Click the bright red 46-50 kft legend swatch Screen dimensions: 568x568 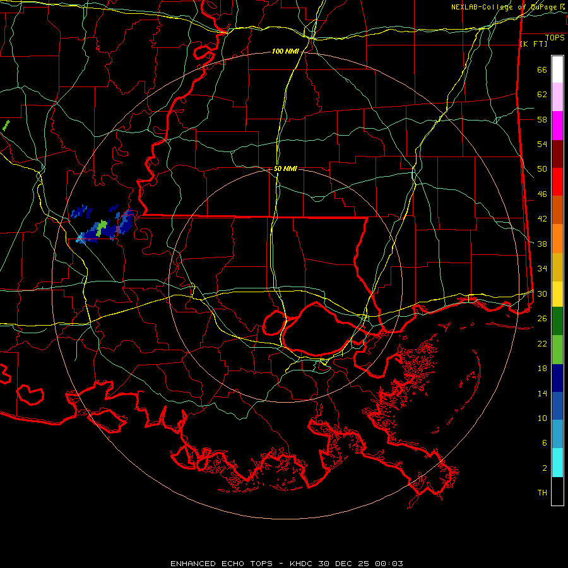[x=557, y=182]
